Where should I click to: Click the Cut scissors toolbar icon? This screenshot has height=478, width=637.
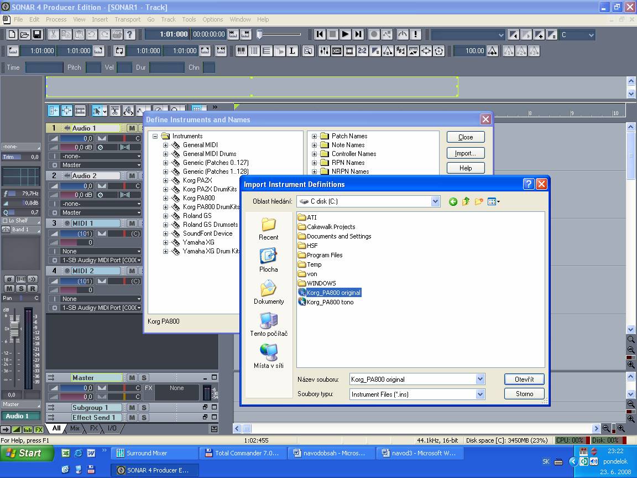pyautogui.click(x=53, y=34)
